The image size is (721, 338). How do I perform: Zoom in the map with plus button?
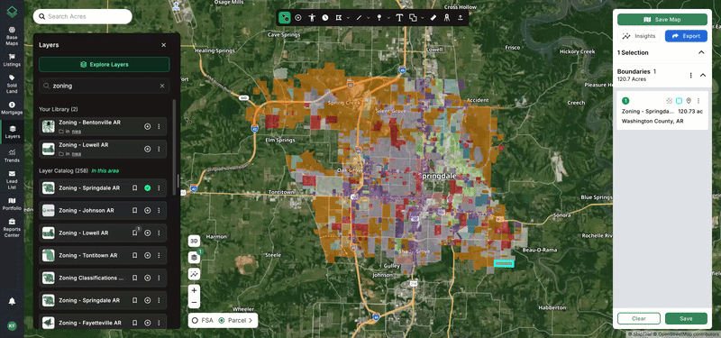[x=194, y=290]
